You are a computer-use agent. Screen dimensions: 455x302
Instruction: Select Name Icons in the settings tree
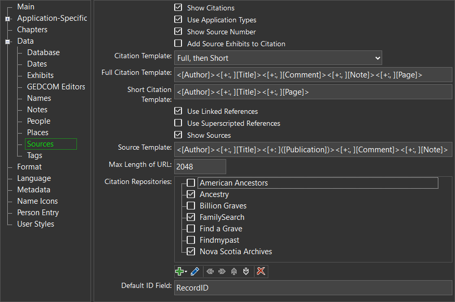pos(37,201)
